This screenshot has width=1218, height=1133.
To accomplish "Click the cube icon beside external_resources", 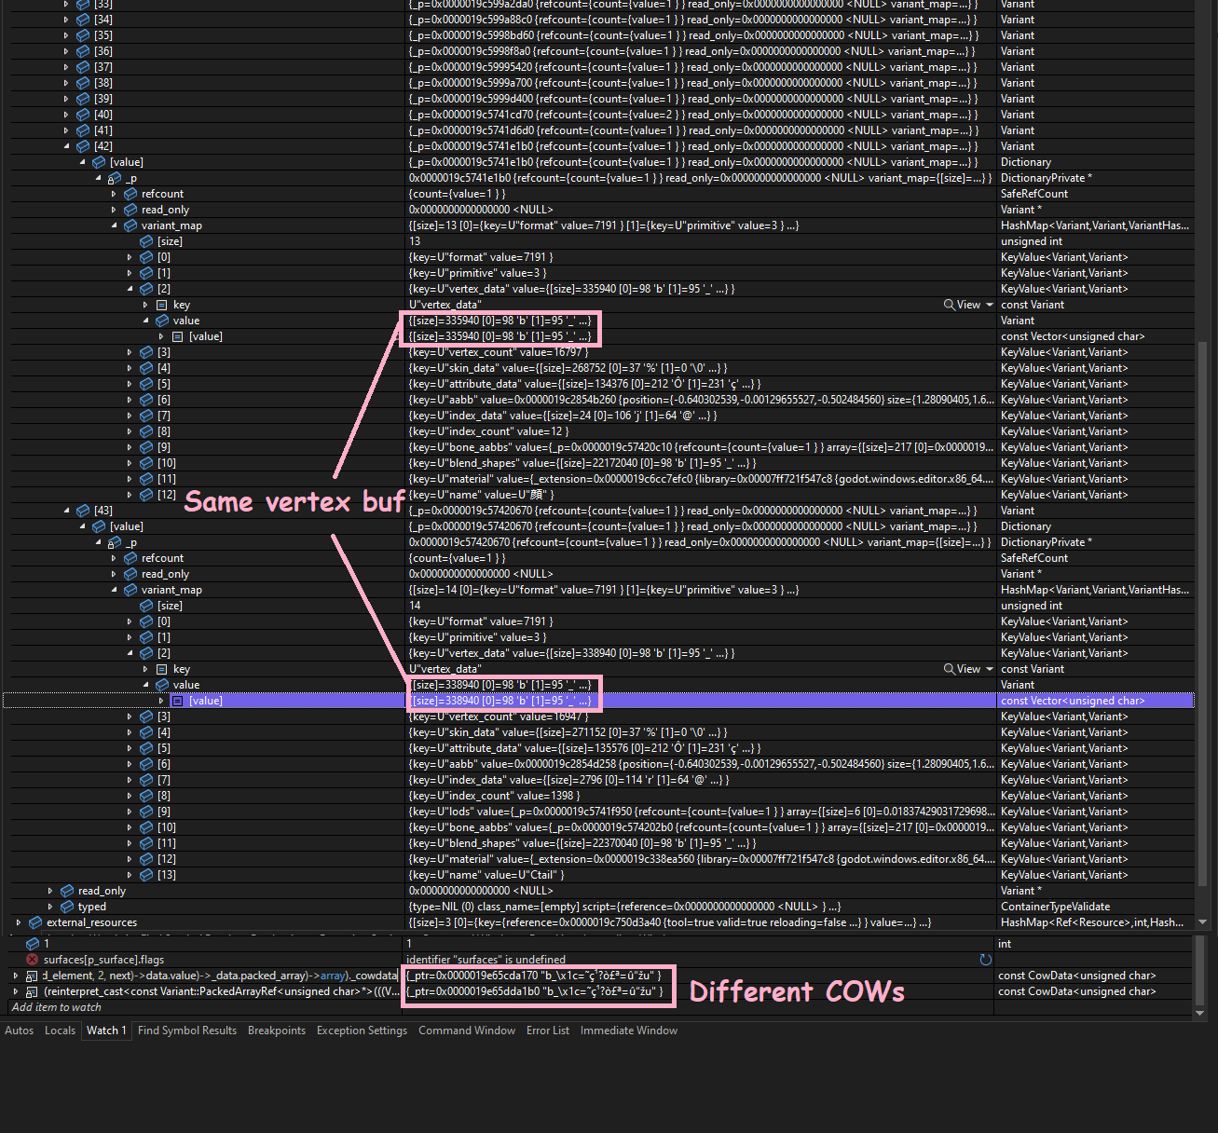I will click(x=34, y=921).
